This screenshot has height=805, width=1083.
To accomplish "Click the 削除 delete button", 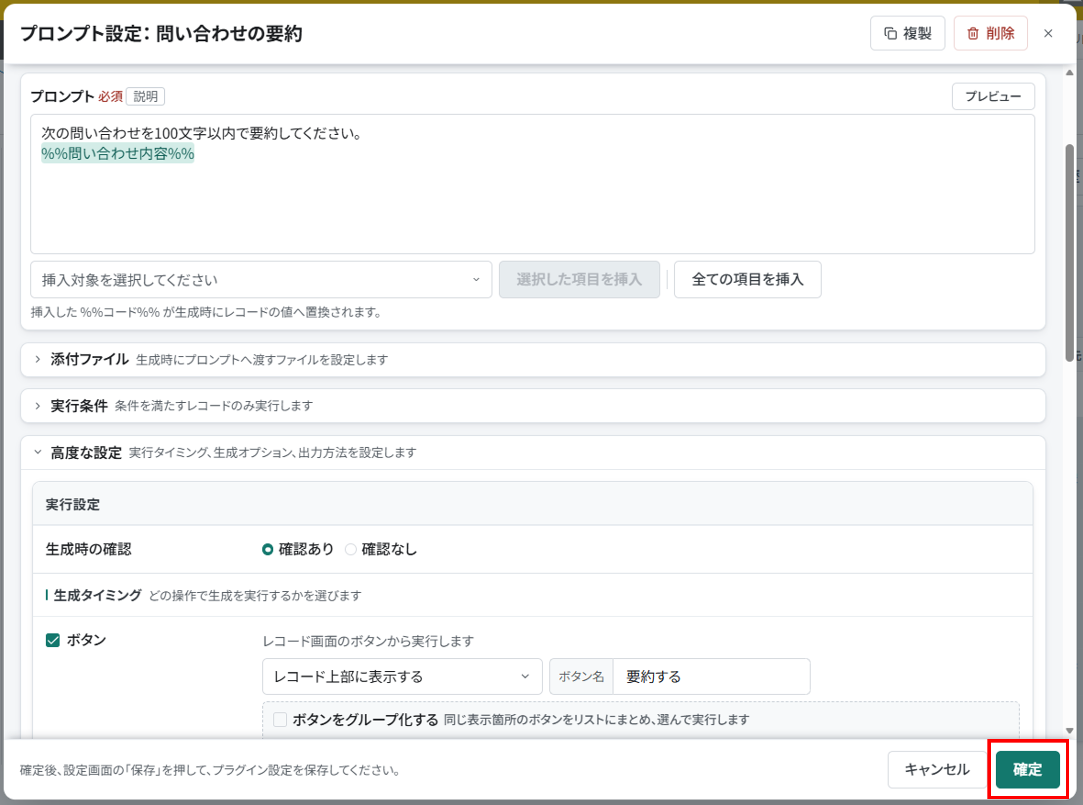I will point(990,33).
